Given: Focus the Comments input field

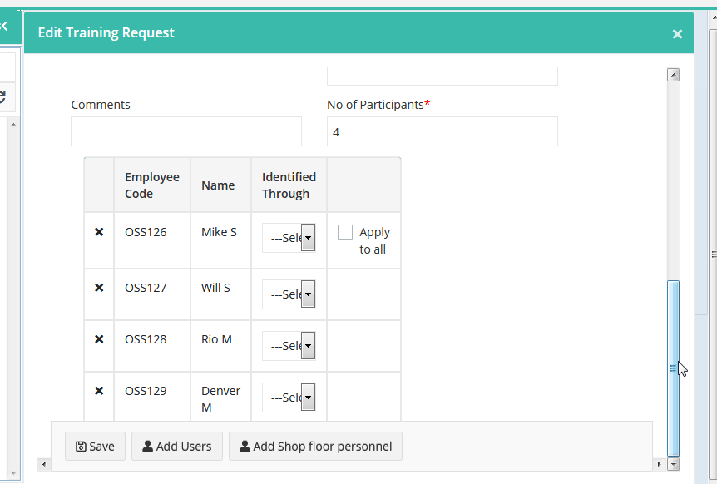Looking at the screenshot, I should click(186, 131).
